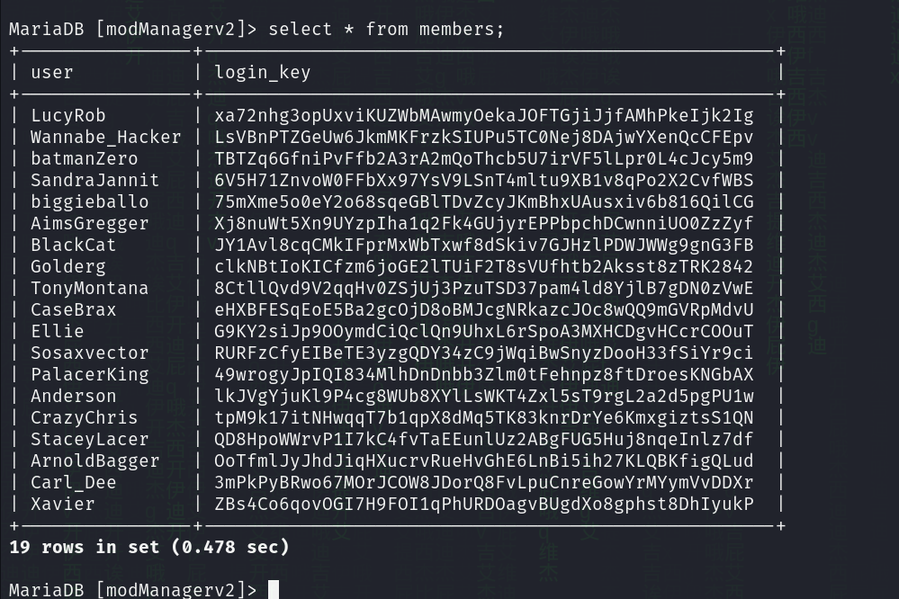Screen dimensions: 899x599
Task: Click the CrazyChris username
Action: click(x=85, y=417)
